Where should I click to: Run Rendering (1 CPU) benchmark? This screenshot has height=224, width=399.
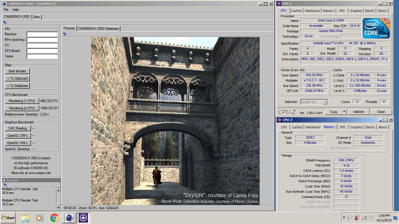point(22,101)
